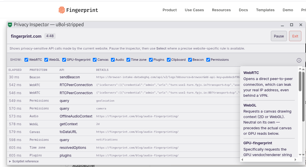
Task: Select the getContext row
Action: pos(124,124)
